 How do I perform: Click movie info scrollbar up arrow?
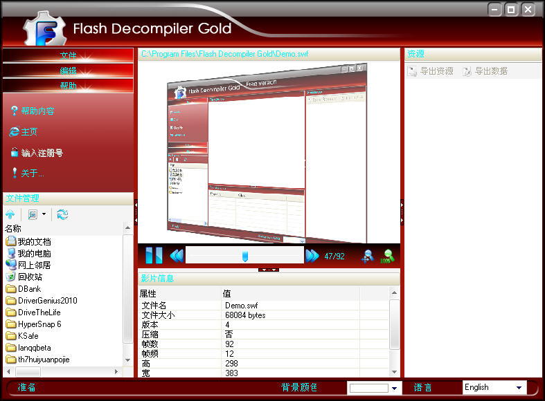click(x=394, y=292)
